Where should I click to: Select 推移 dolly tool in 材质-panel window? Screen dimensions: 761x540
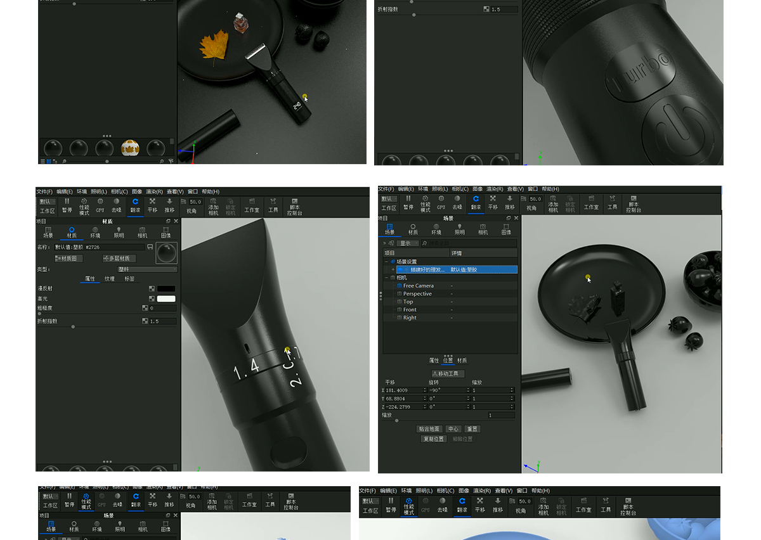[x=169, y=205]
